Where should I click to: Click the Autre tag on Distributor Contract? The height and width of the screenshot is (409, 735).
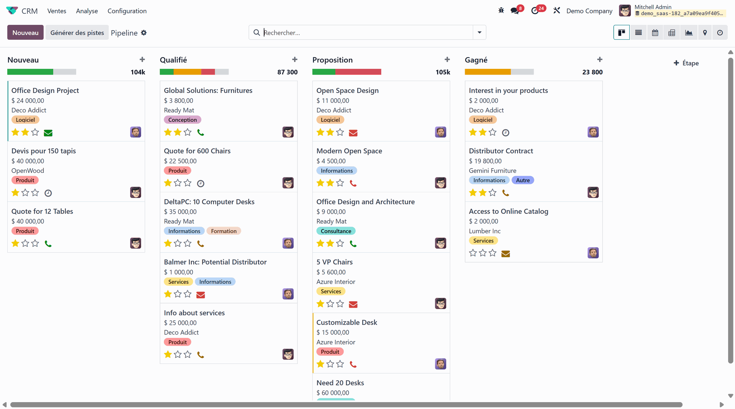(x=523, y=180)
